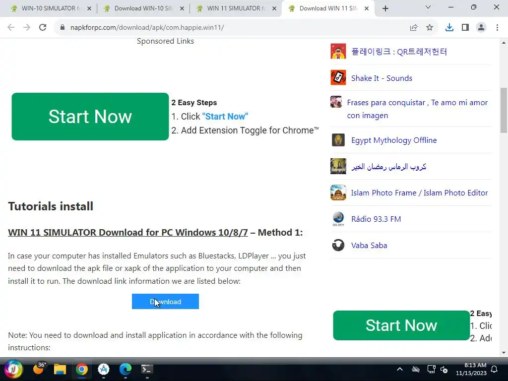Open Rádio 93.3 FM link
This screenshot has width=508, height=381.
coord(376,219)
